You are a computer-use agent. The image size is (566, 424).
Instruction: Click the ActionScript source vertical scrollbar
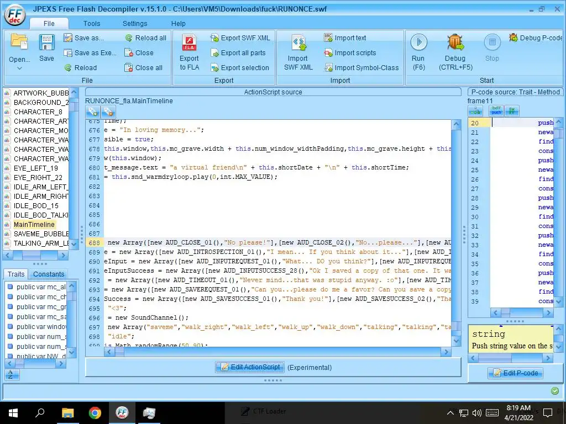(456, 233)
